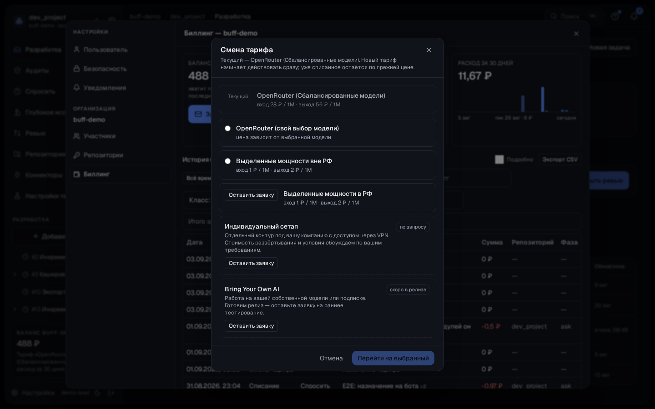Click the 11,67 ₽ spending value
This screenshot has width=655, height=409.
(x=475, y=76)
